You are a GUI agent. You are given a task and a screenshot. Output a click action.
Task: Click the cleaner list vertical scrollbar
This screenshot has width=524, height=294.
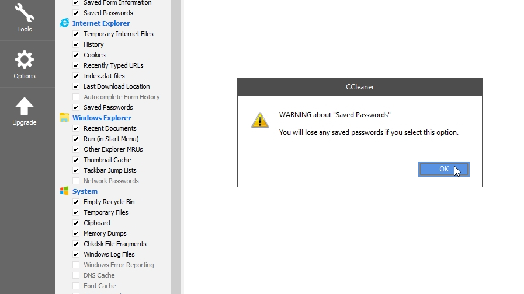175,147
